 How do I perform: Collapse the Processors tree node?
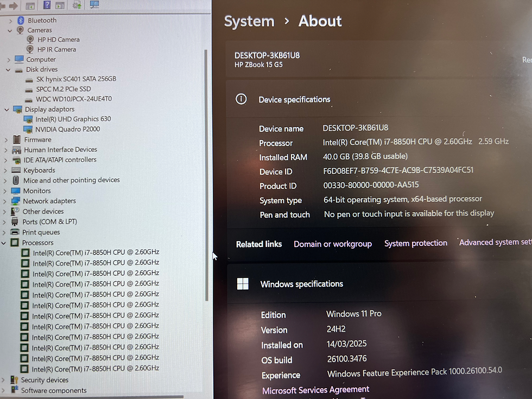click(x=4, y=243)
